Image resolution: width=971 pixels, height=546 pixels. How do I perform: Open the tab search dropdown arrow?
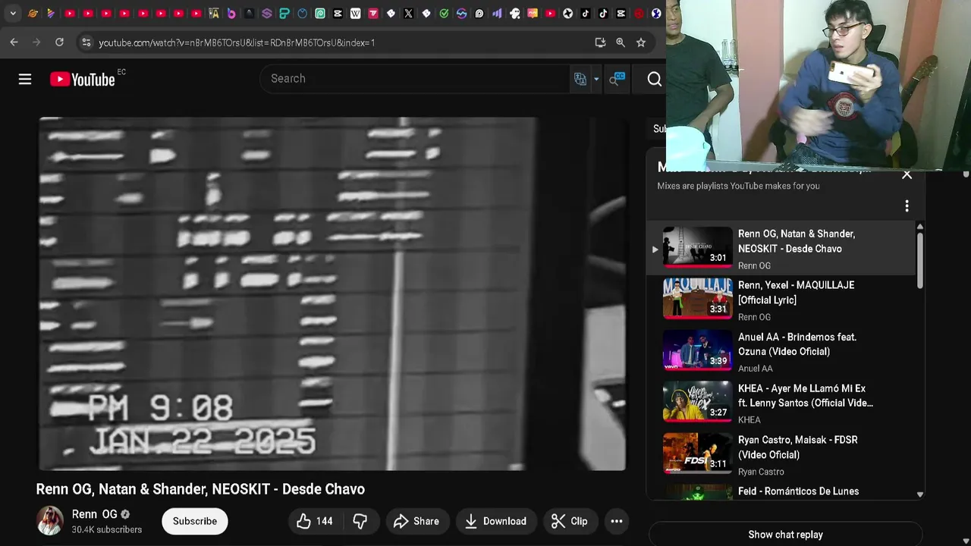[x=13, y=13]
